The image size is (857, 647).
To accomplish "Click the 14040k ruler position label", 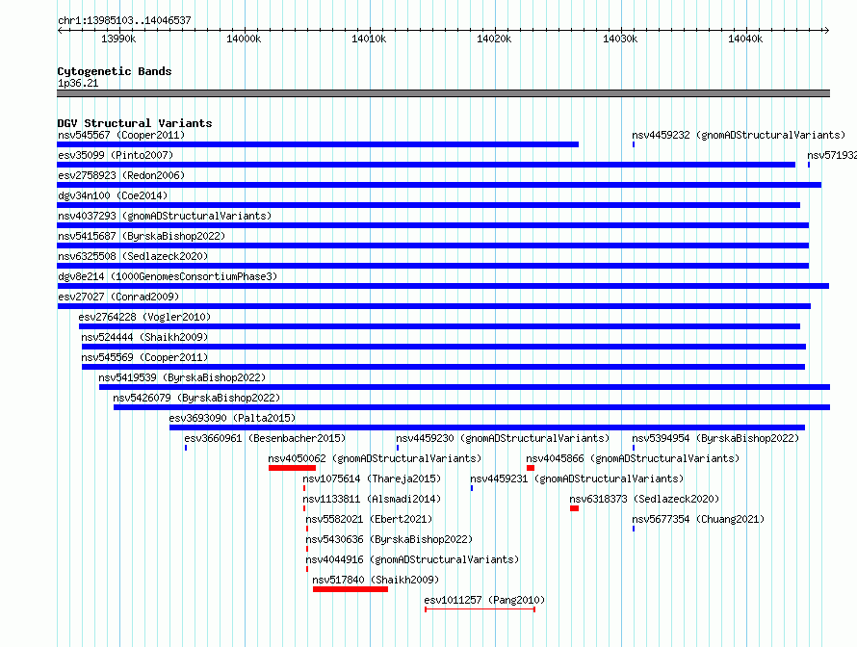I will [745, 39].
